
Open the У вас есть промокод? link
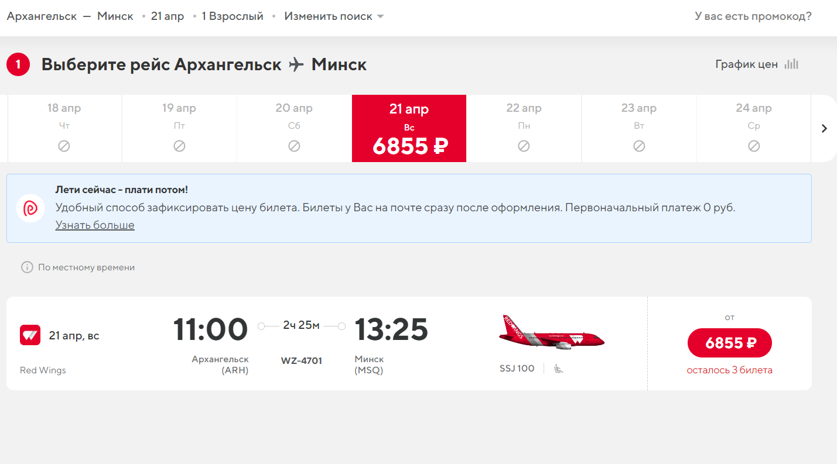coord(753,16)
